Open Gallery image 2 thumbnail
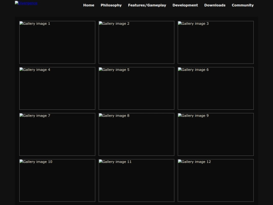 click(x=136, y=42)
